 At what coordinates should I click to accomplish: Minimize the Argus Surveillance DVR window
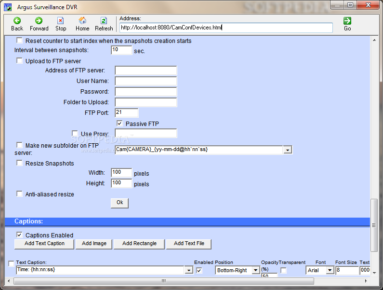(x=337, y=5)
